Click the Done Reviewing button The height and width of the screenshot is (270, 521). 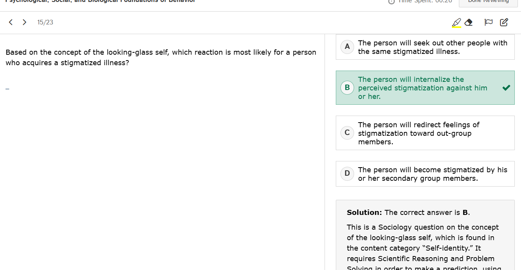point(488,2)
